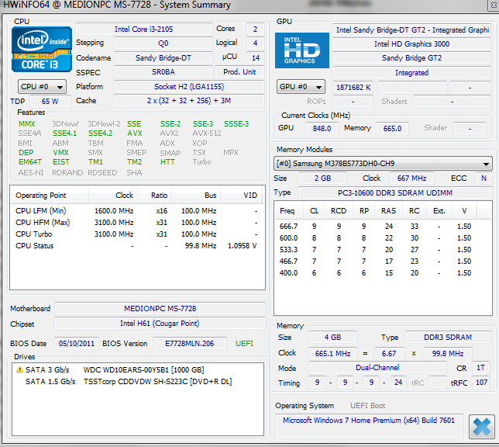The image size is (499, 447).
Task: Expand the Samsung M378B5773DH0-CH9 memory module dropdown
Action: coord(383,164)
